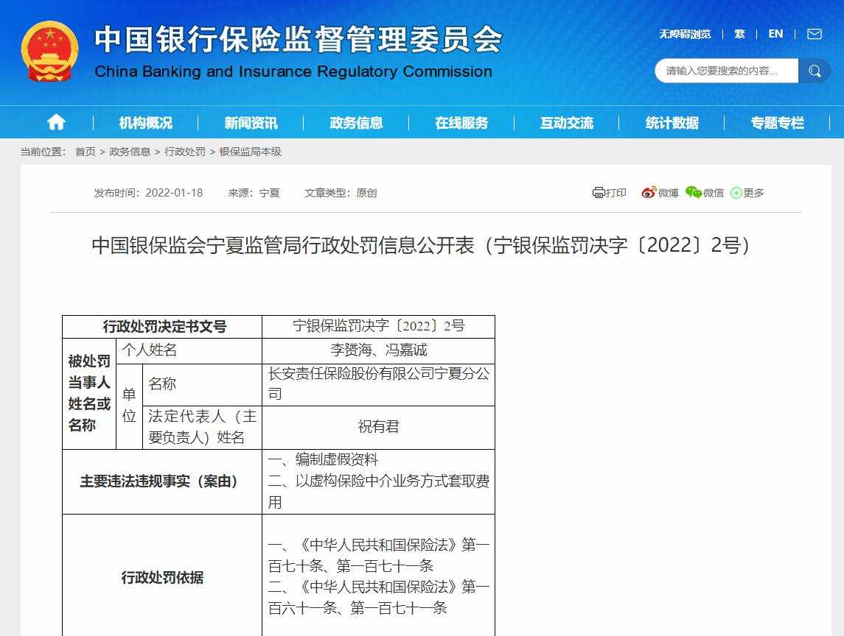Click the magnifier search button
The image size is (844, 636).
coord(815,71)
